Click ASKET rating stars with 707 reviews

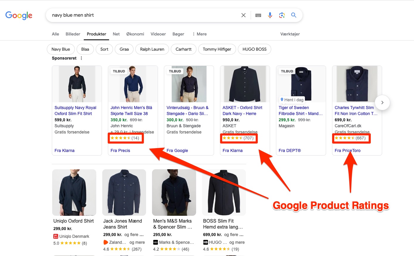[239, 138]
